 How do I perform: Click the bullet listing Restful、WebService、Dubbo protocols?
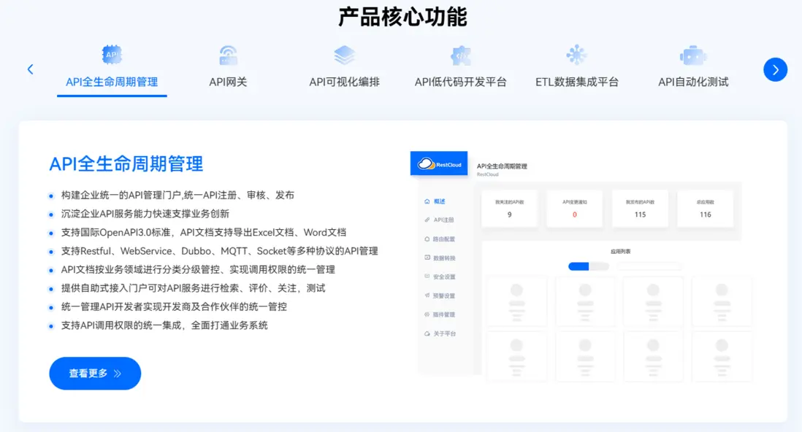219,251
